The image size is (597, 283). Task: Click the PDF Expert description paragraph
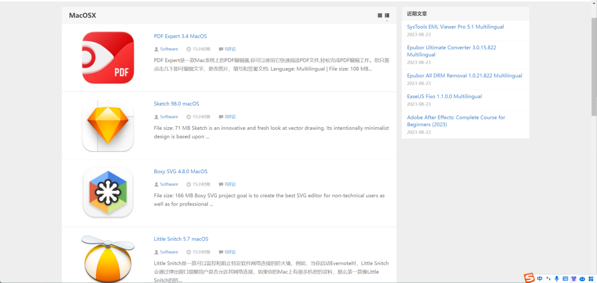pos(271,65)
